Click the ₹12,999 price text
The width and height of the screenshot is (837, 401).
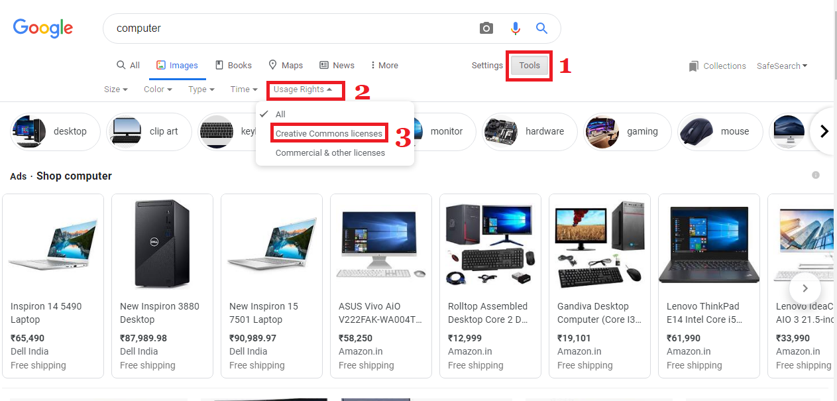[465, 338]
